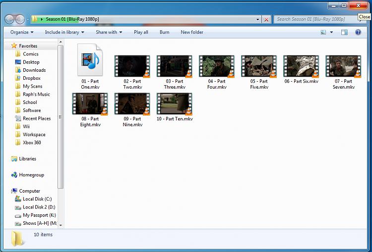Image resolution: width=372 pixels, height=252 pixels.
Task: Click the change view icon
Action: coord(323,32)
